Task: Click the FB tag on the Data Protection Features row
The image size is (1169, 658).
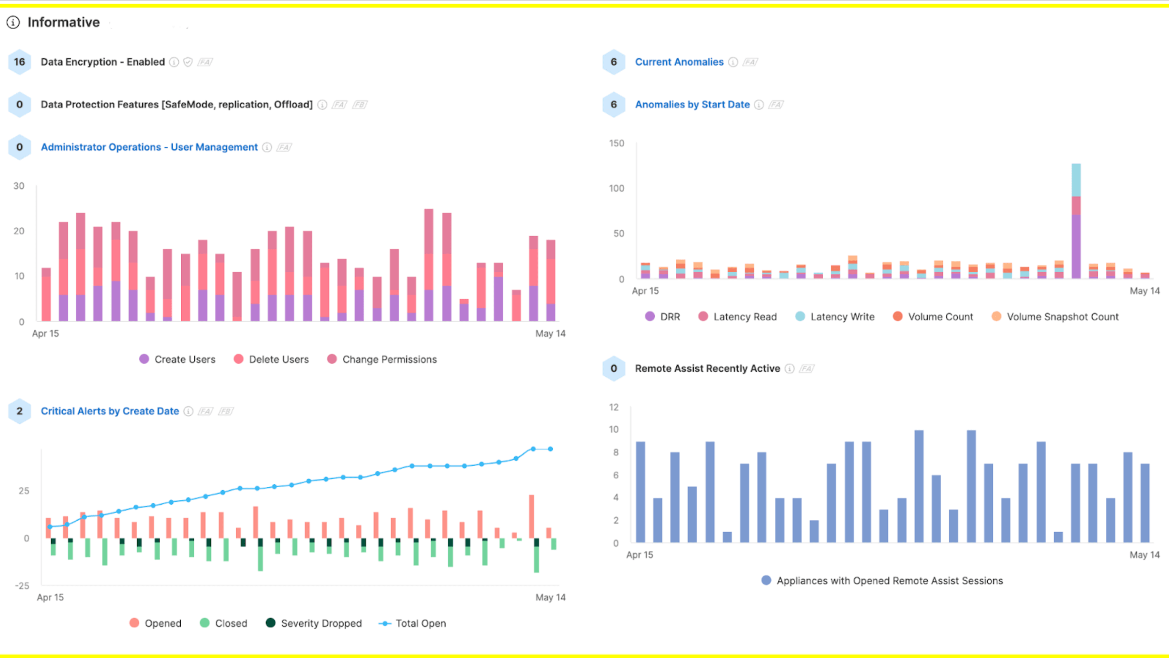Action: pyautogui.click(x=359, y=105)
